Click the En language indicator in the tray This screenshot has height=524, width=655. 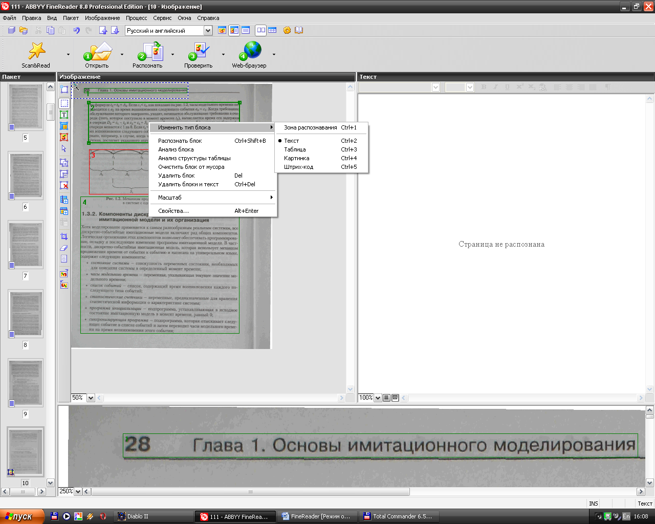point(626,516)
